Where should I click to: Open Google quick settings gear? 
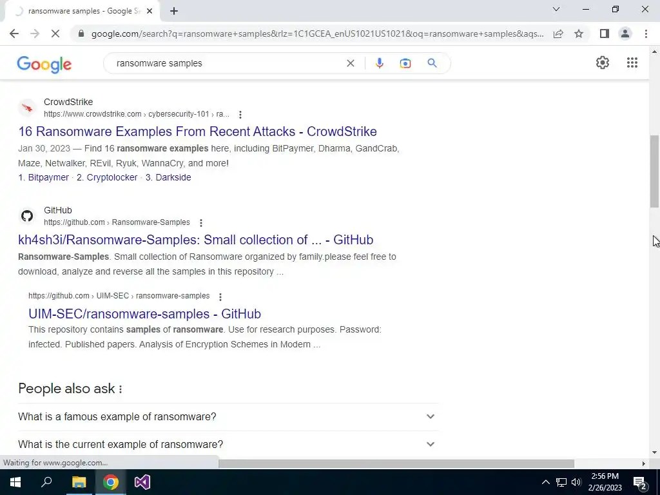603,63
